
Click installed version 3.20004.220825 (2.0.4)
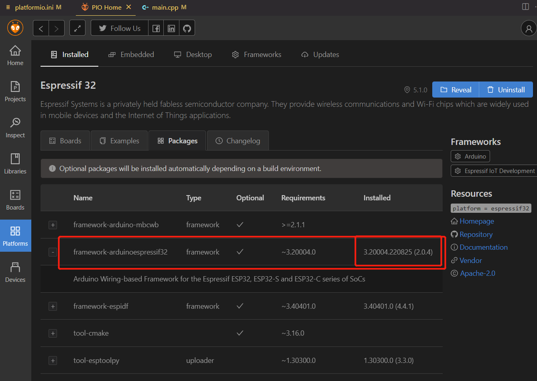(x=398, y=252)
